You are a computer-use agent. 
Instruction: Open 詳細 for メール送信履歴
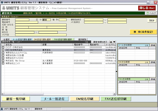tap(153, 45)
